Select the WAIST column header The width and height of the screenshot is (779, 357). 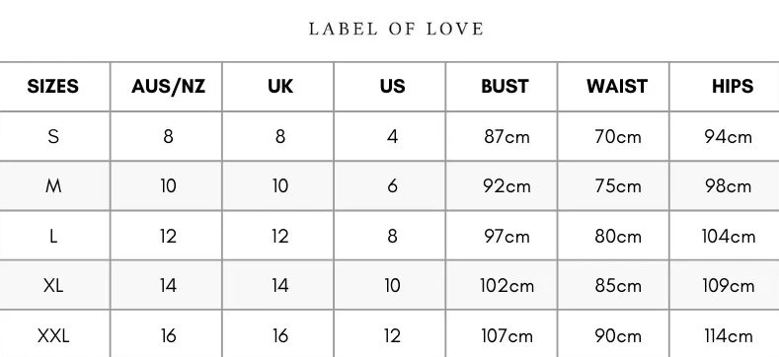617,87
